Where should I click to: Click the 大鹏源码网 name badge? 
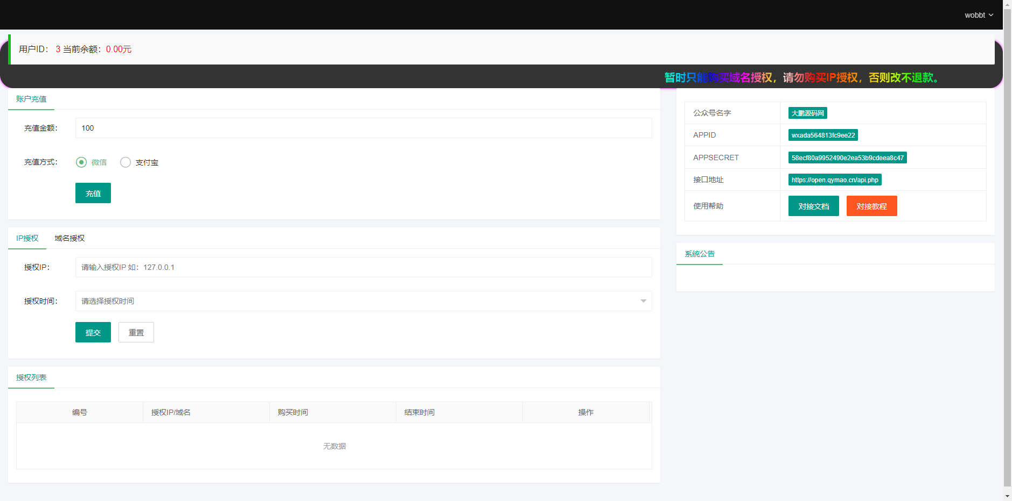[807, 113]
